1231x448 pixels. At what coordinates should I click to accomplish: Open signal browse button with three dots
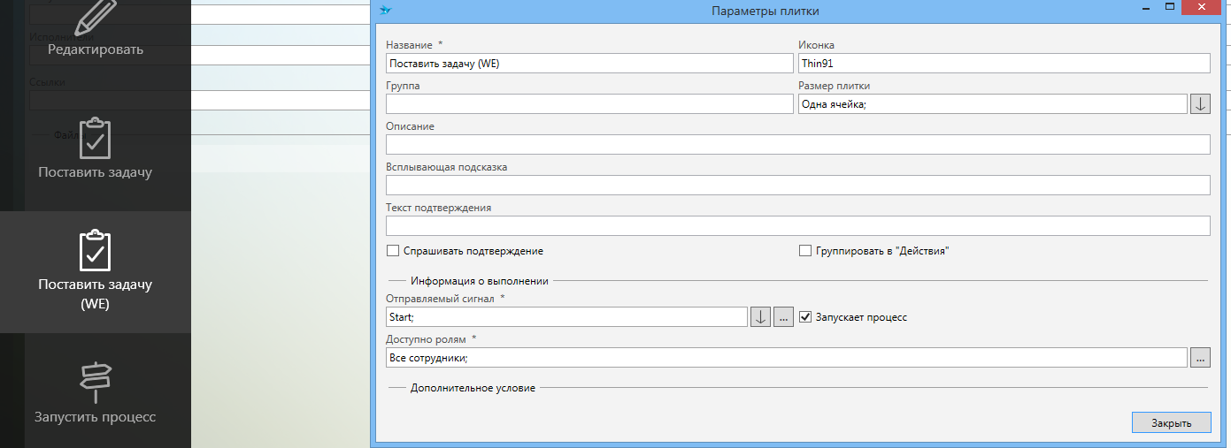[x=783, y=317]
